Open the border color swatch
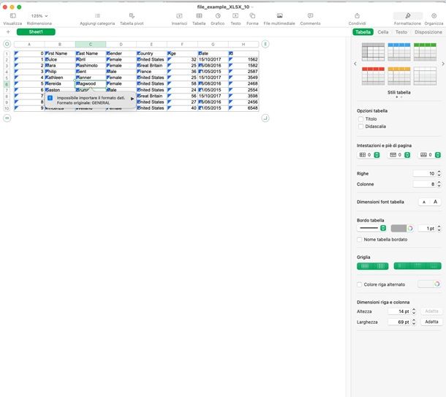This screenshot has width=446, height=397. (x=402, y=229)
